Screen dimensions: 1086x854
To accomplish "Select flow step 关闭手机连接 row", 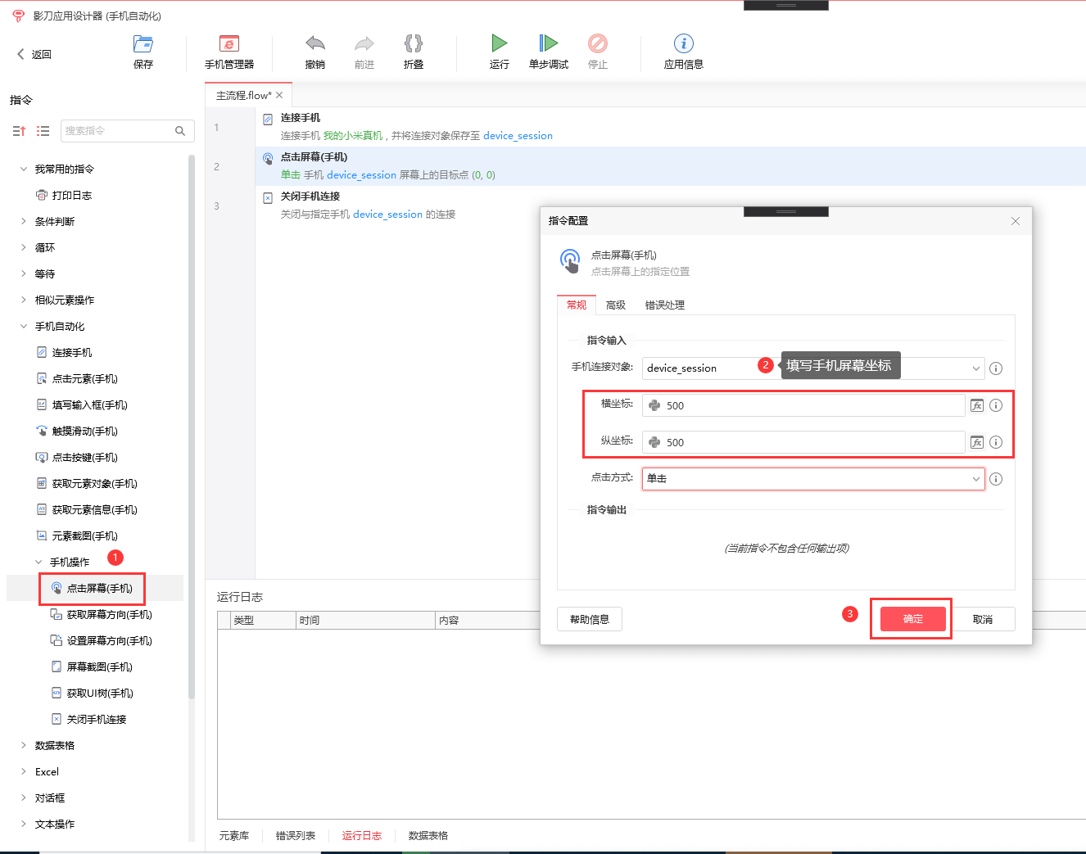I will click(671, 206).
